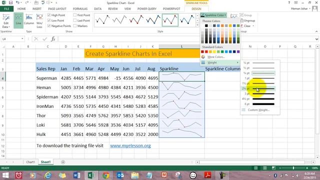Open Word from the taskbar

[76, 175]
